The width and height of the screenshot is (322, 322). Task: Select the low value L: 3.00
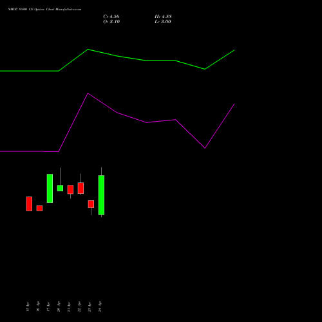pos(163,22)
